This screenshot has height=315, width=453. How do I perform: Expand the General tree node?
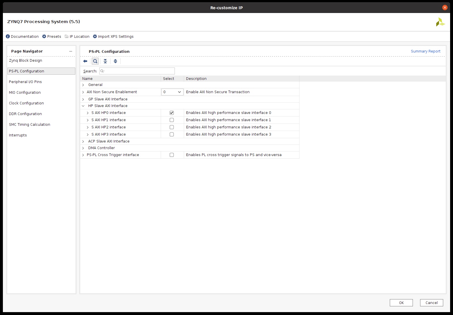point(83,85)
